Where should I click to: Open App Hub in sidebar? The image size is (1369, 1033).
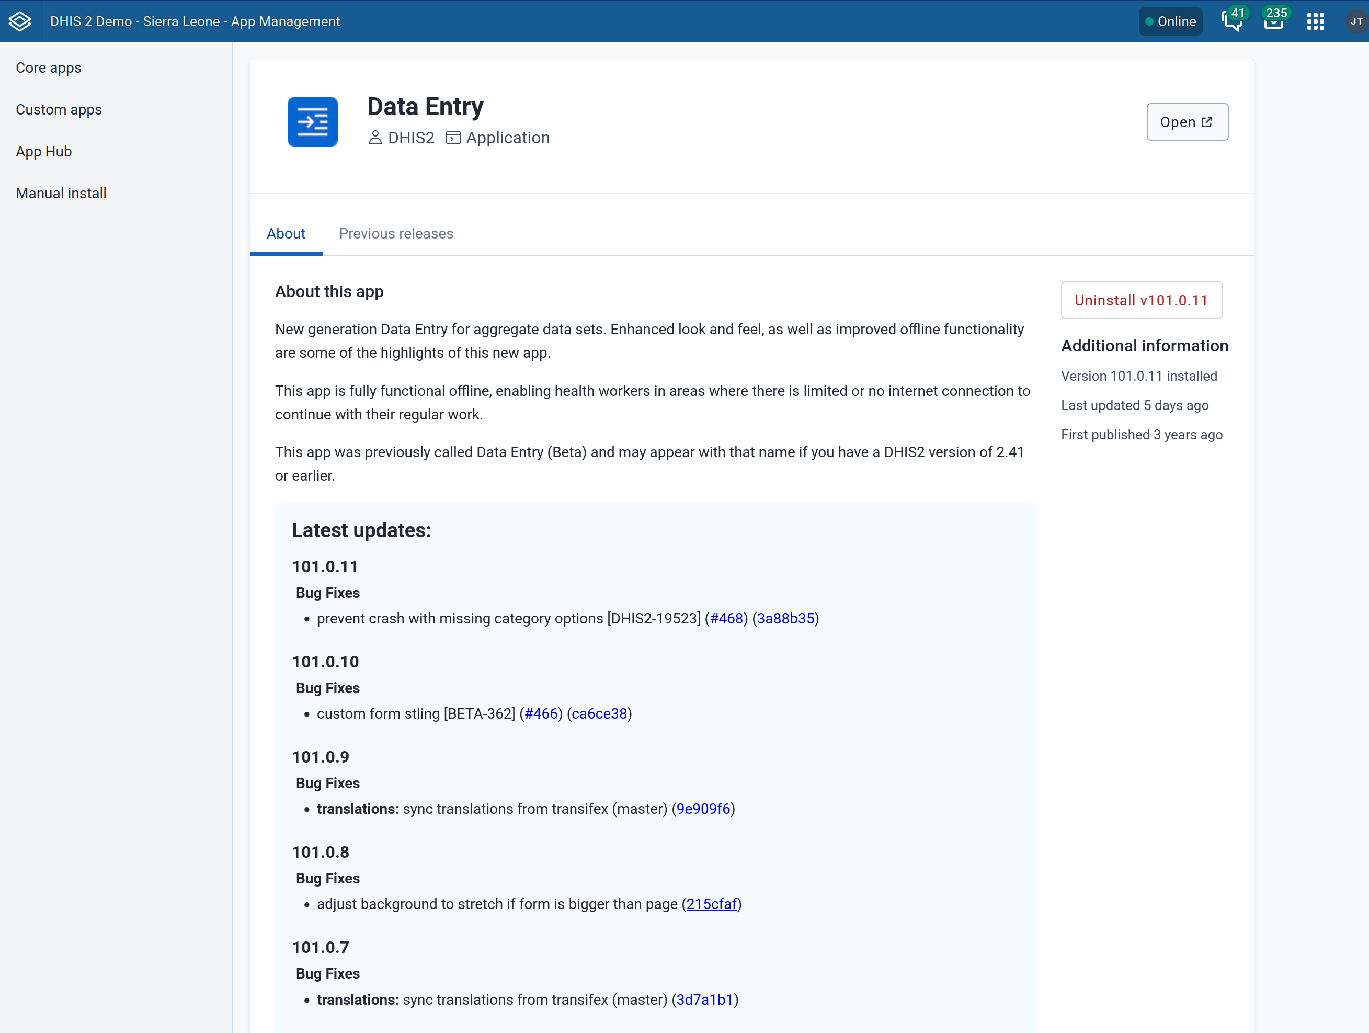click(x=44, y=152)
